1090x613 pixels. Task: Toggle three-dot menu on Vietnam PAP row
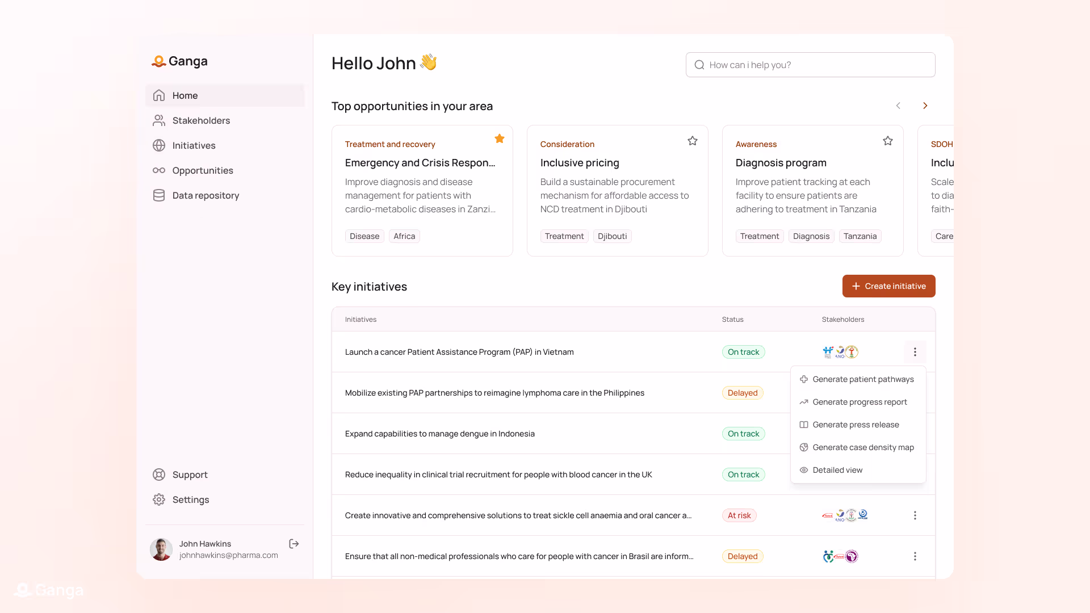pyautogui.click(x=915, y=352)
